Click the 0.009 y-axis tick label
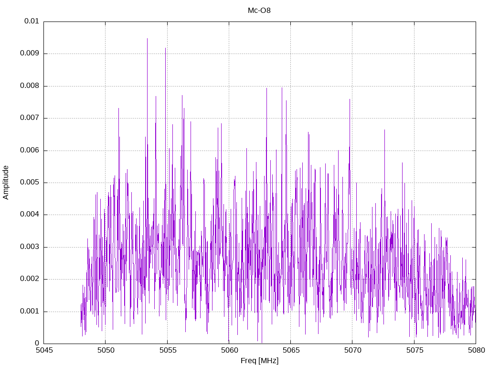The image size is (489, 367). coord(30,53)
